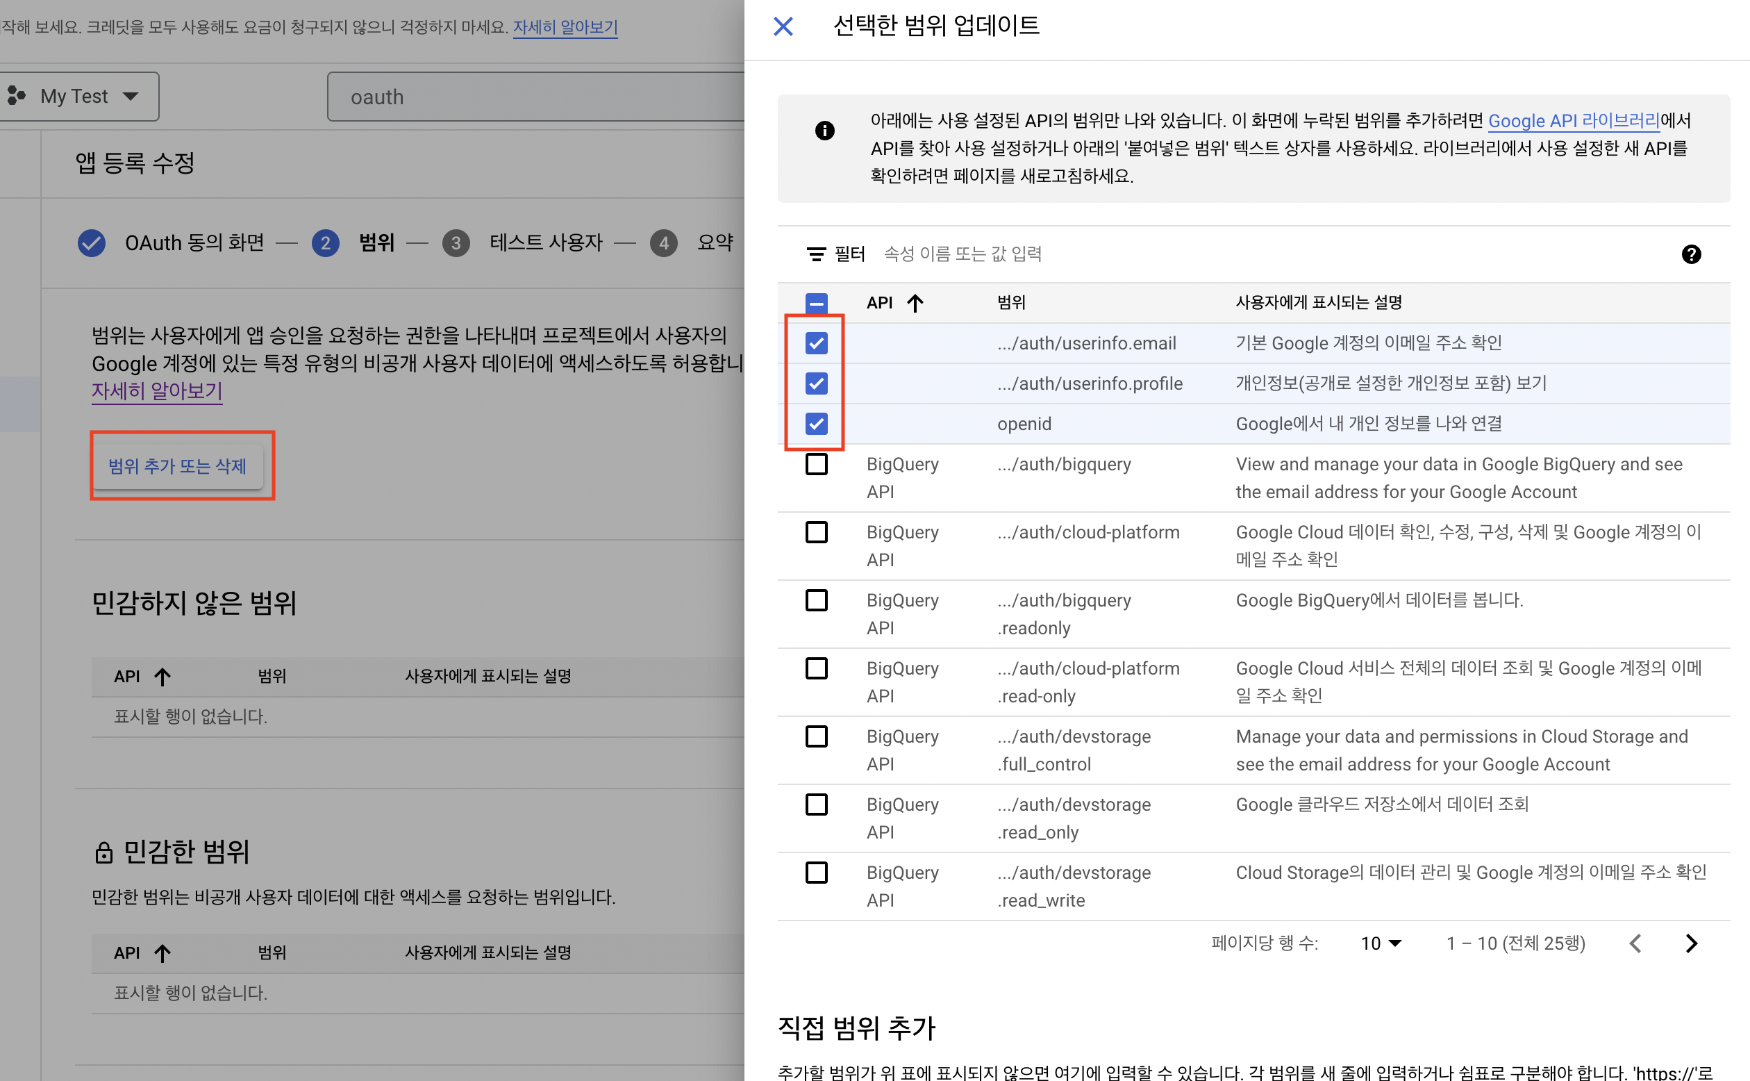Open the Google API 라이브러리 link
This screenshot has height=1081, width=1750.
coord(1573,121)
